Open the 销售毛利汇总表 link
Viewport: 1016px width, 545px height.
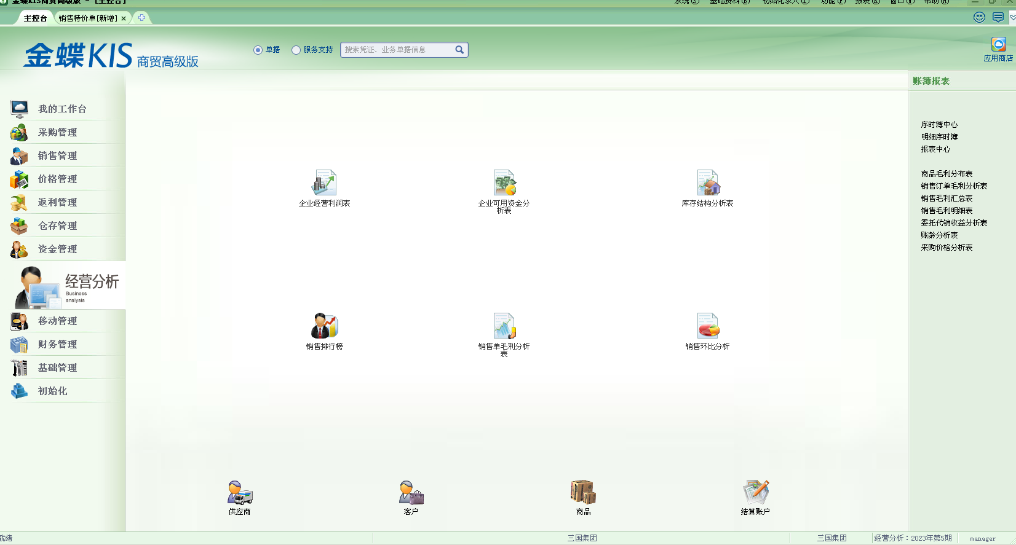(x=947, y=198)
